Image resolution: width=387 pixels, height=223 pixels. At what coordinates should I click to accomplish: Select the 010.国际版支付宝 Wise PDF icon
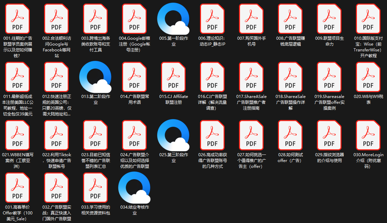(x=368, y=19)
